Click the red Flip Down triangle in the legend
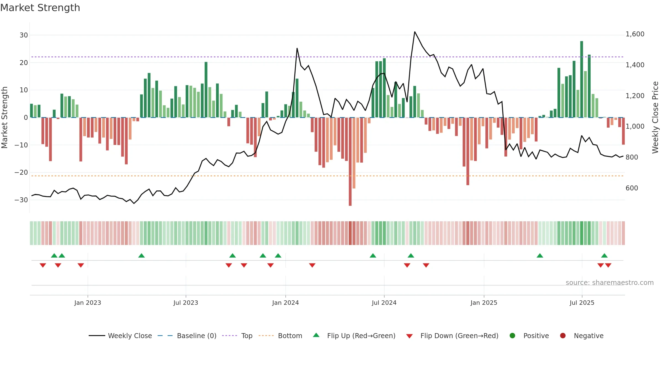This screenshot has width=663, height=372. point(409,336)
